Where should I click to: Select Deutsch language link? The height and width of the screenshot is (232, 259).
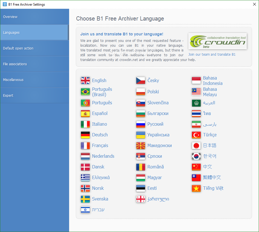(x=100, y=135)
